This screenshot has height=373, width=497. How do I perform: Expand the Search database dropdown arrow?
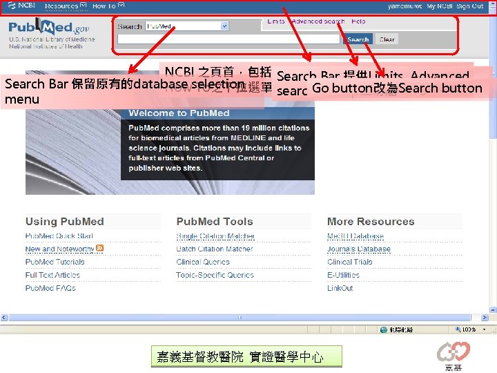click(224, 26)
